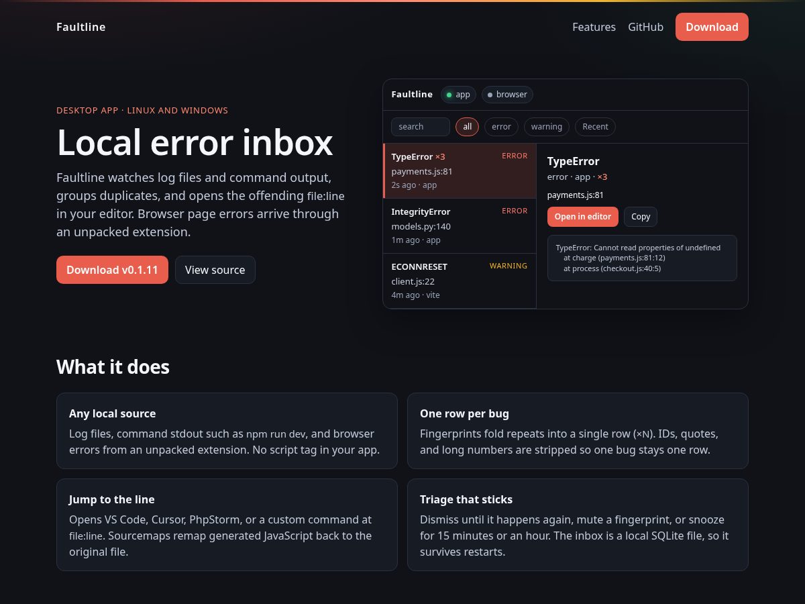The height and width of the screenshot is (604, 805).
Task: Click the Faultline logo in header
Action: (x=80, y=27)
